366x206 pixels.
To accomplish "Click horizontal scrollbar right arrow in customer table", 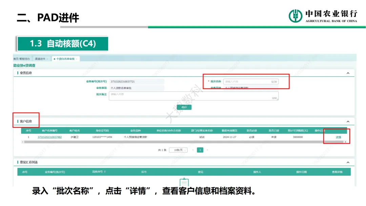I will pos(345,142).
